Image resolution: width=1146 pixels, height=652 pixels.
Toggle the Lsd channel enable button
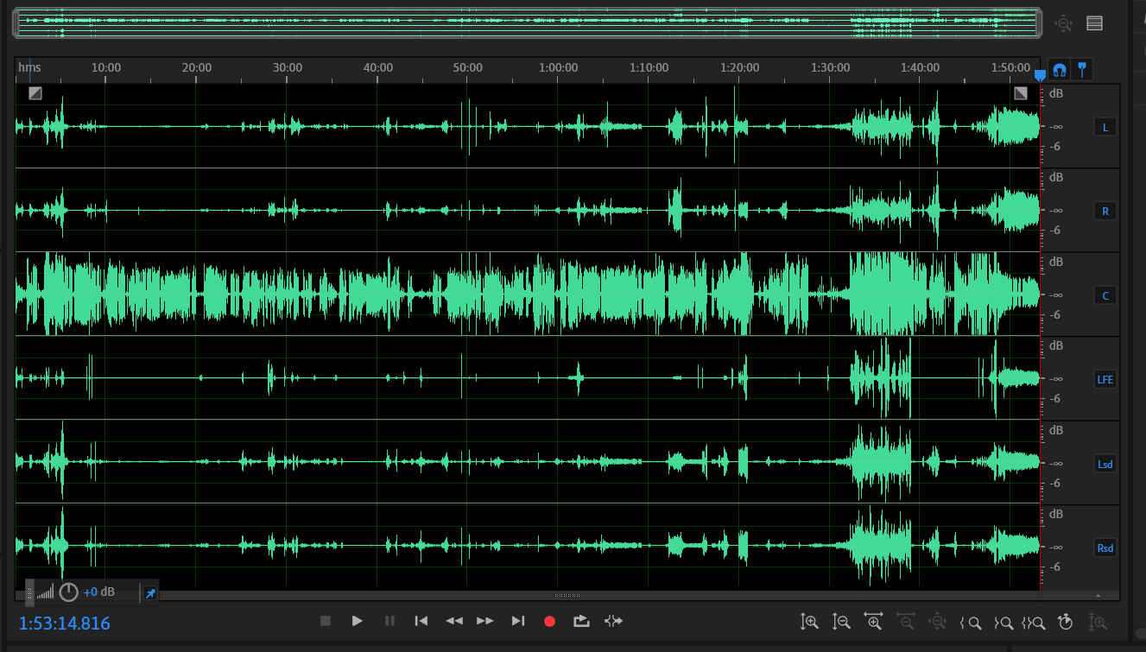(x=1105, y=464)
